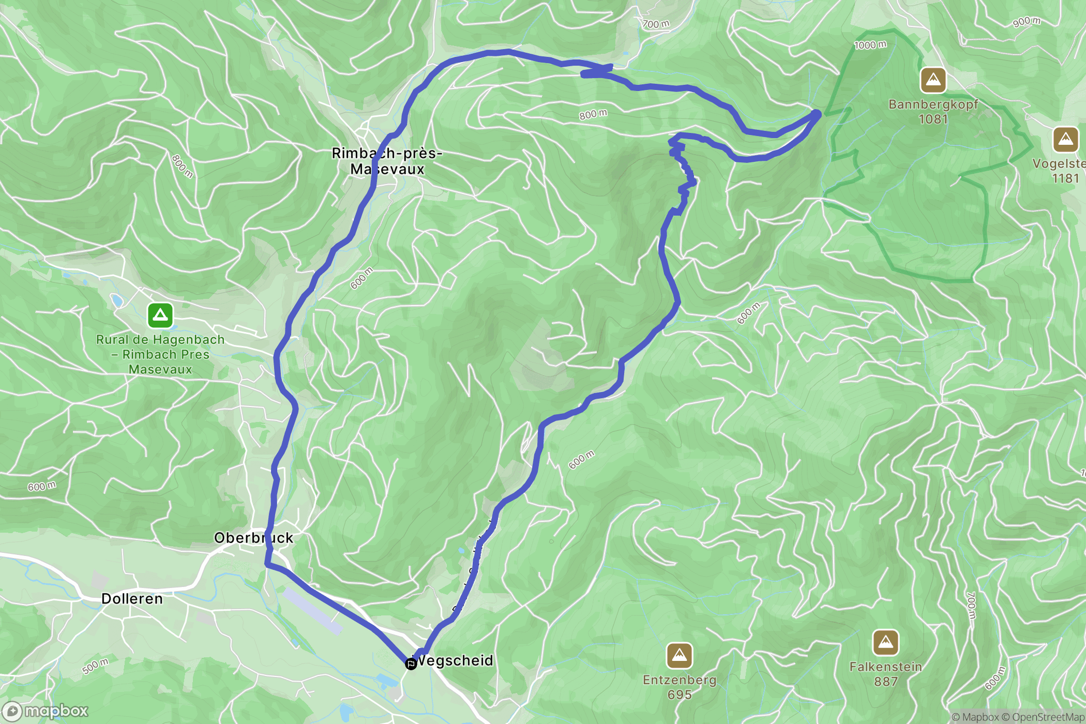
Task: Click the Oberbruck village label
Action: [x=254, y=538]
